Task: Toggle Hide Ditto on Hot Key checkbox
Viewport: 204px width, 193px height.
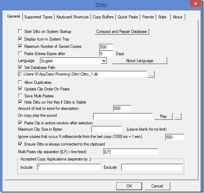Action: click(20, 102)
